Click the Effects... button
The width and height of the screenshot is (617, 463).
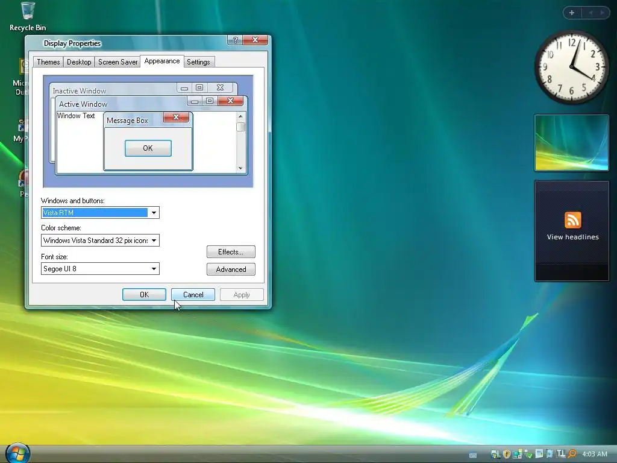coord(231,251)
